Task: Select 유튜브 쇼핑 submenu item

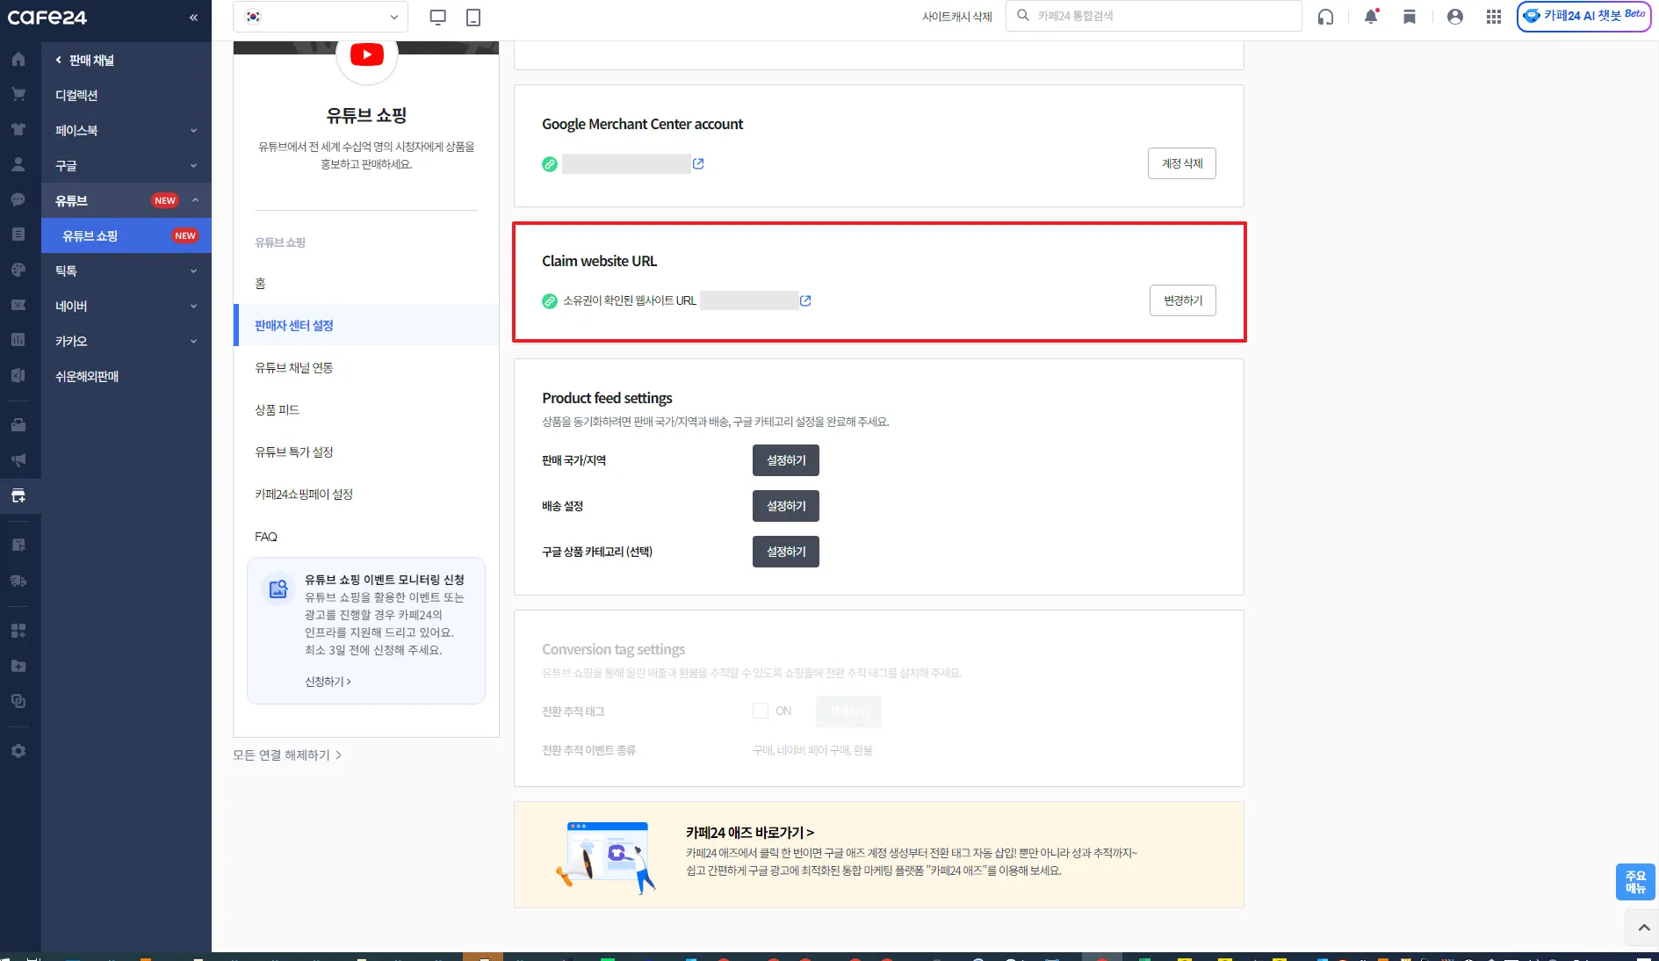Action: 126,235
